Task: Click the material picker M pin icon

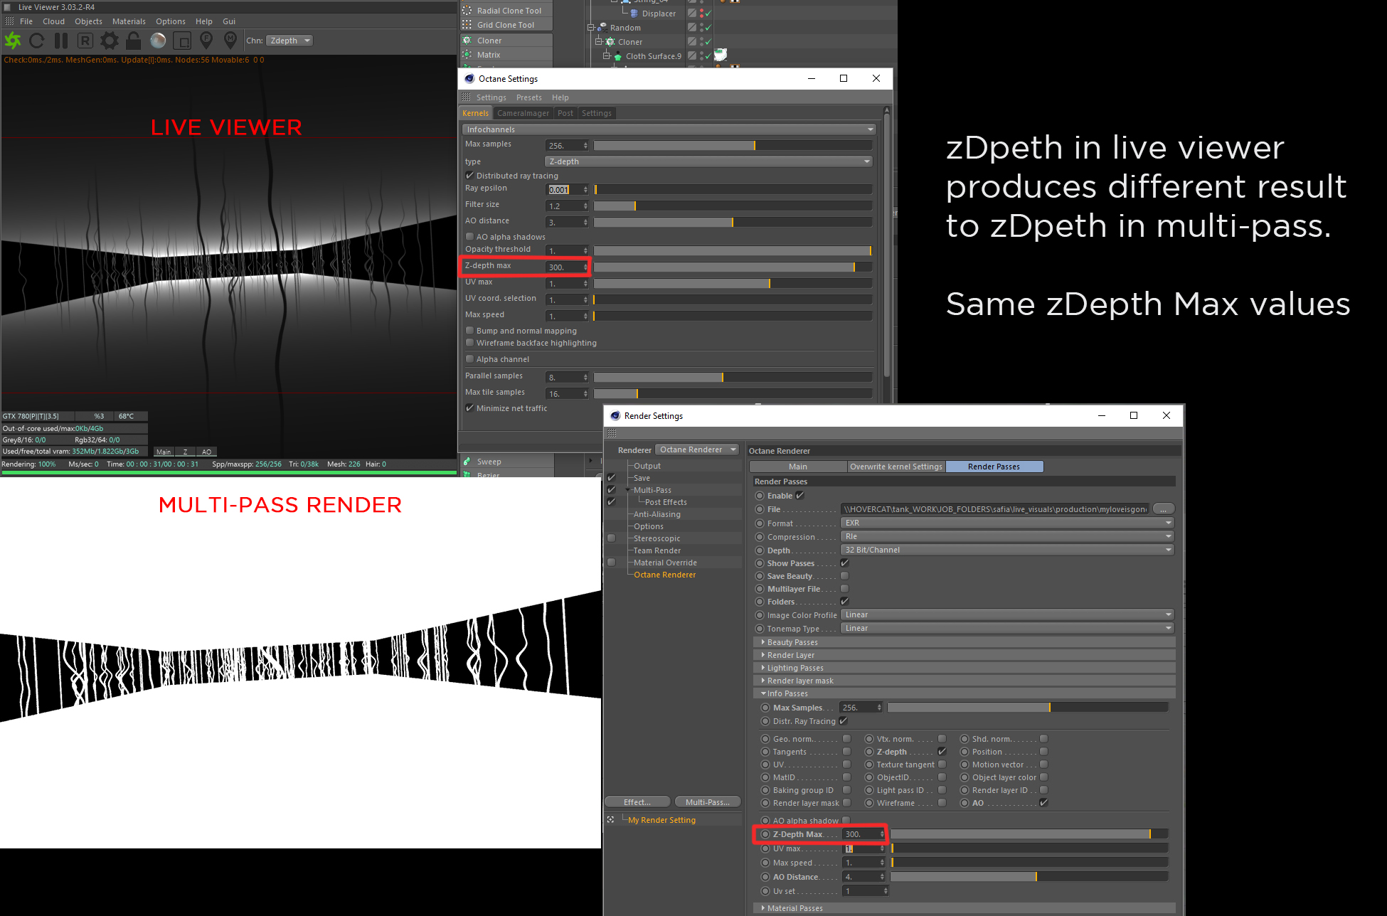Action: 230,41
